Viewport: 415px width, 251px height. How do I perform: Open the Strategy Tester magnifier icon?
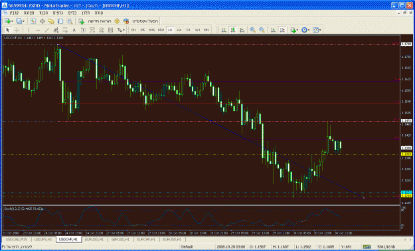coord(70,21)
